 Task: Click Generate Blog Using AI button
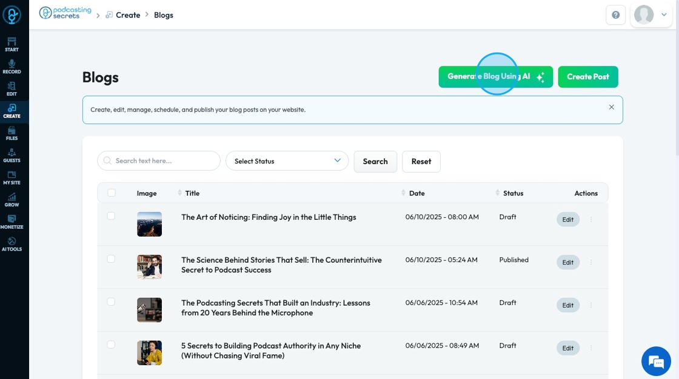495,77
